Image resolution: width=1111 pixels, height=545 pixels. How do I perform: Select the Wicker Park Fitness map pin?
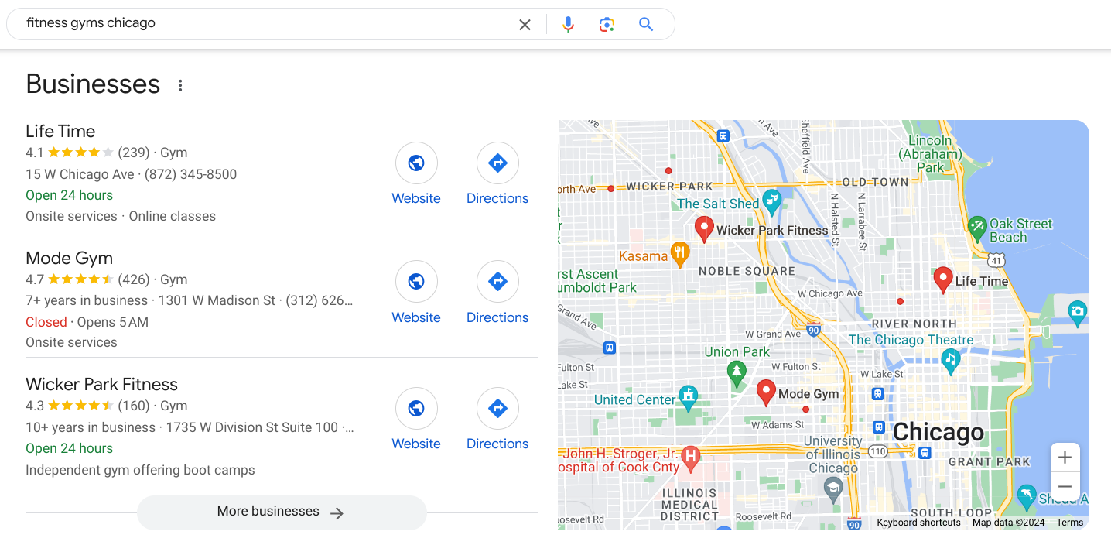pos(704,230)
